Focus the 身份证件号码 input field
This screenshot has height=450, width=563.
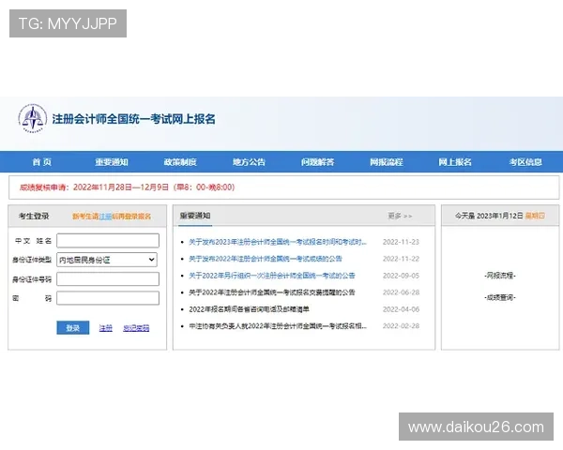[x=108, y=278]
